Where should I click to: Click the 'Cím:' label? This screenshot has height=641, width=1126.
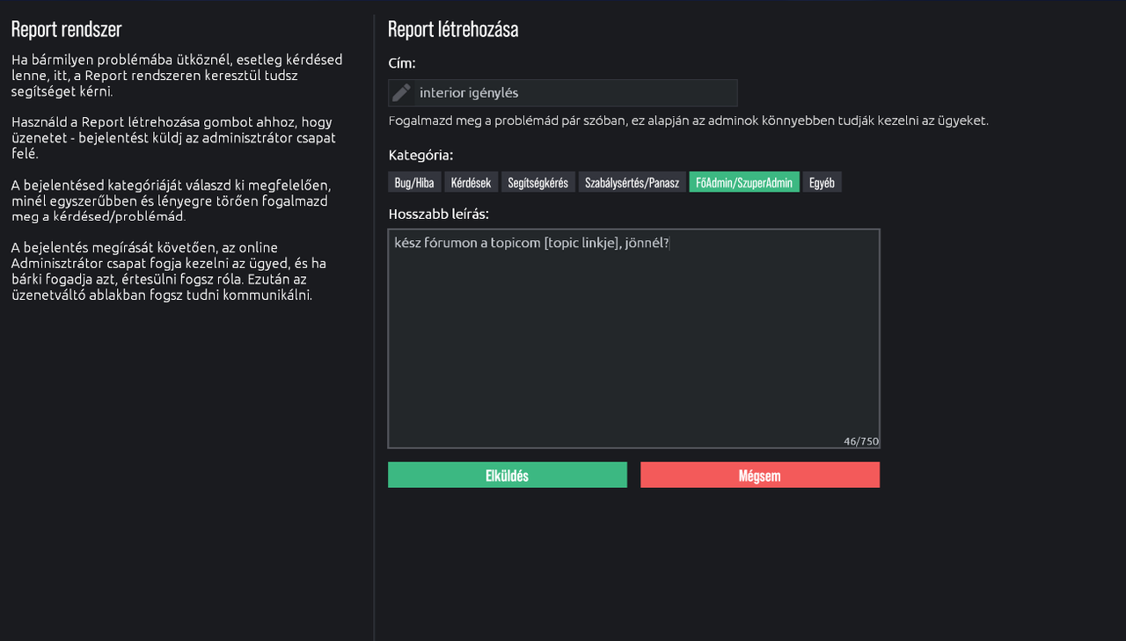(402, 63)
